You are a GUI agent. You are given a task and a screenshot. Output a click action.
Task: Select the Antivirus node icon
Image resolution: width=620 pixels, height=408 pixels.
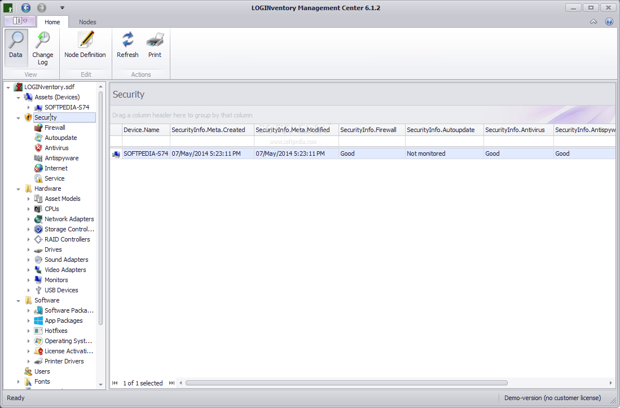pyautogui.click(x=38, y=148)
